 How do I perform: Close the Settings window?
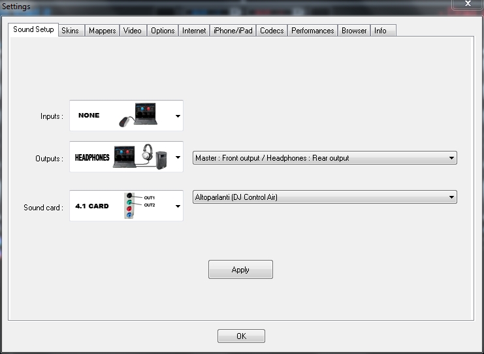click(x=468, y=4)
